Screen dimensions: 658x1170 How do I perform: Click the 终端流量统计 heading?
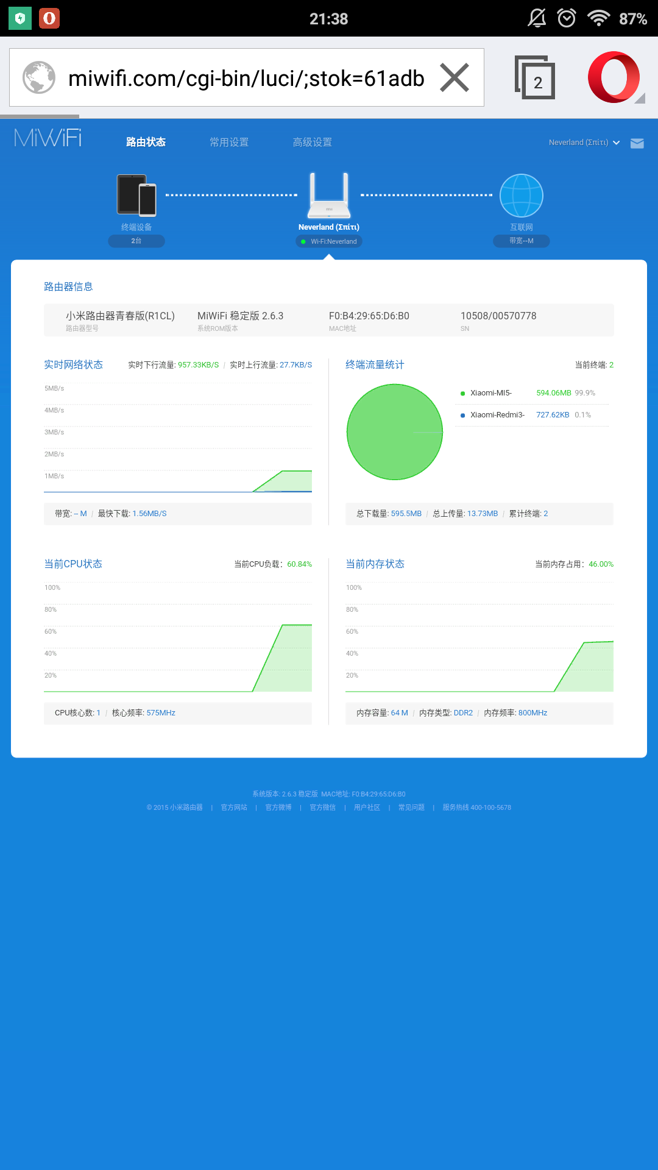tap(375, 364)
